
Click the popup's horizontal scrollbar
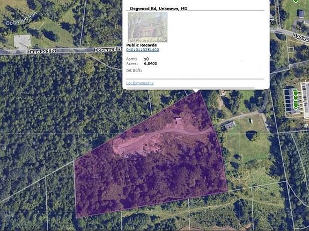pyautogui.click(x=190, y=88)
